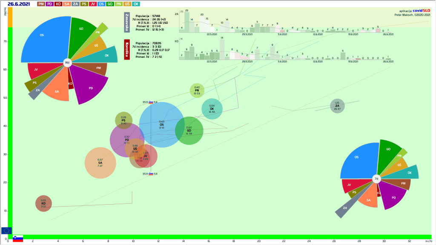The image size is (436, 245).
Task: Select the Koroška region label
Action: coord(127,49)
